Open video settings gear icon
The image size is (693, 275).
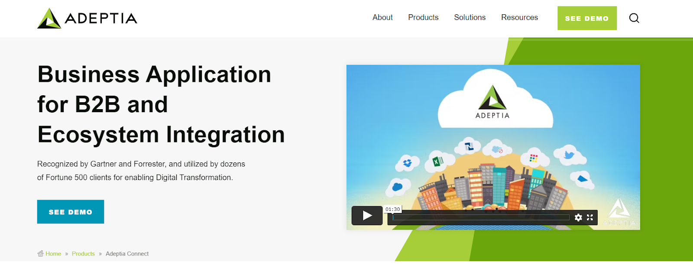[x=578, y=217]
